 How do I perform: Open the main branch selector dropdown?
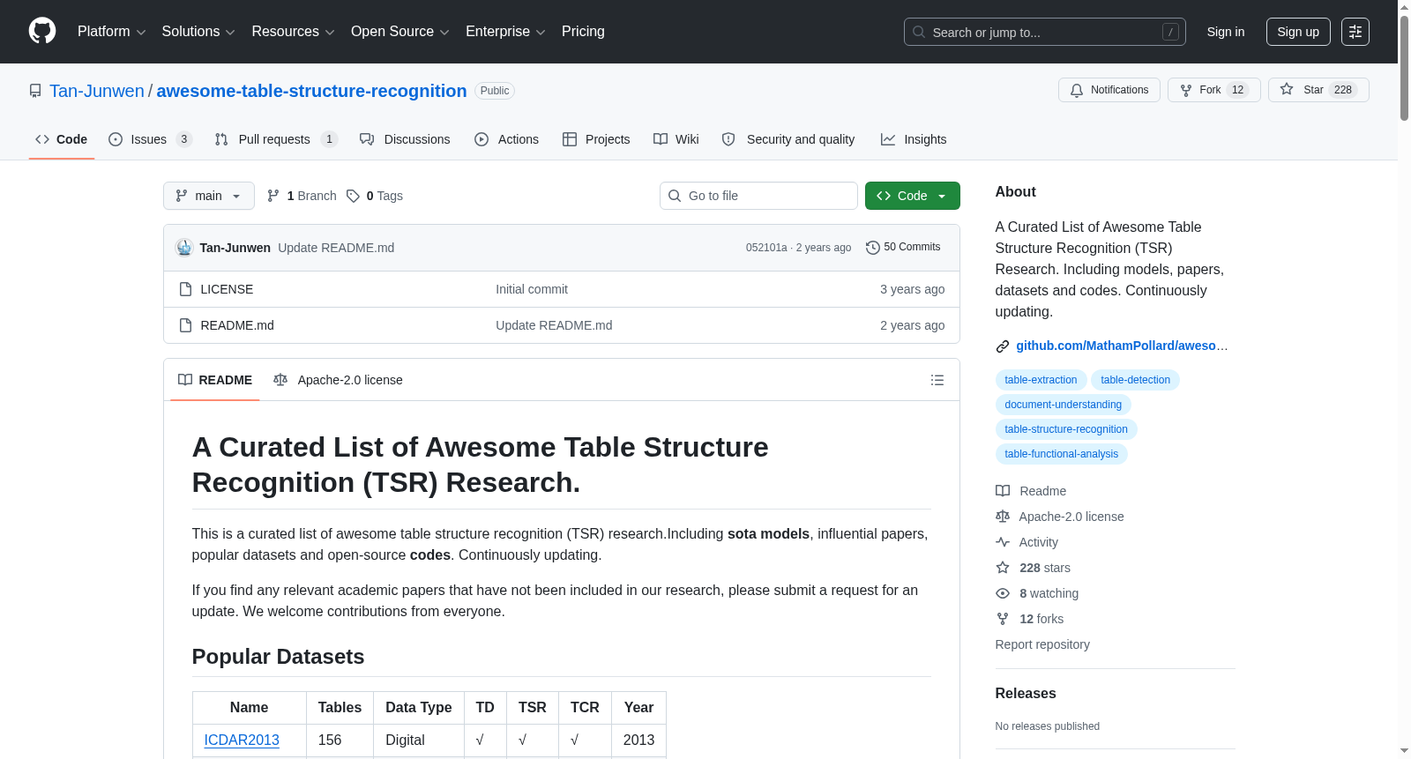(209, 196)
